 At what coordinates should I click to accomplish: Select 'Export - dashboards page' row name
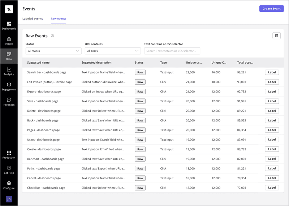(44, 91)
